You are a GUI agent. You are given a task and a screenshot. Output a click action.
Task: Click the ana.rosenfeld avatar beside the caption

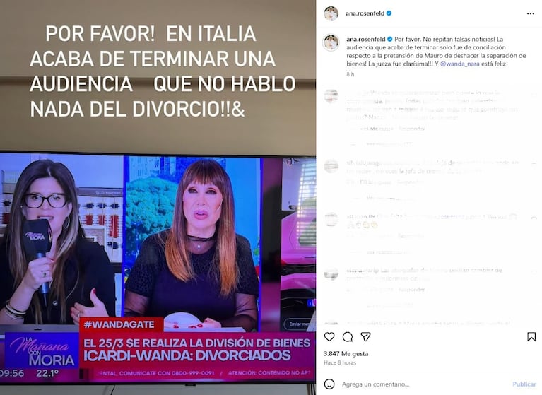pos(331,42)
